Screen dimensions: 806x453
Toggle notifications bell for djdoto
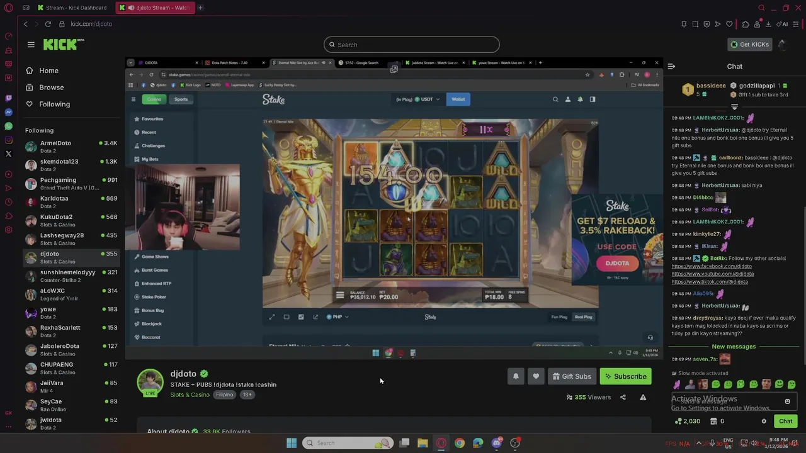point(516,376)
